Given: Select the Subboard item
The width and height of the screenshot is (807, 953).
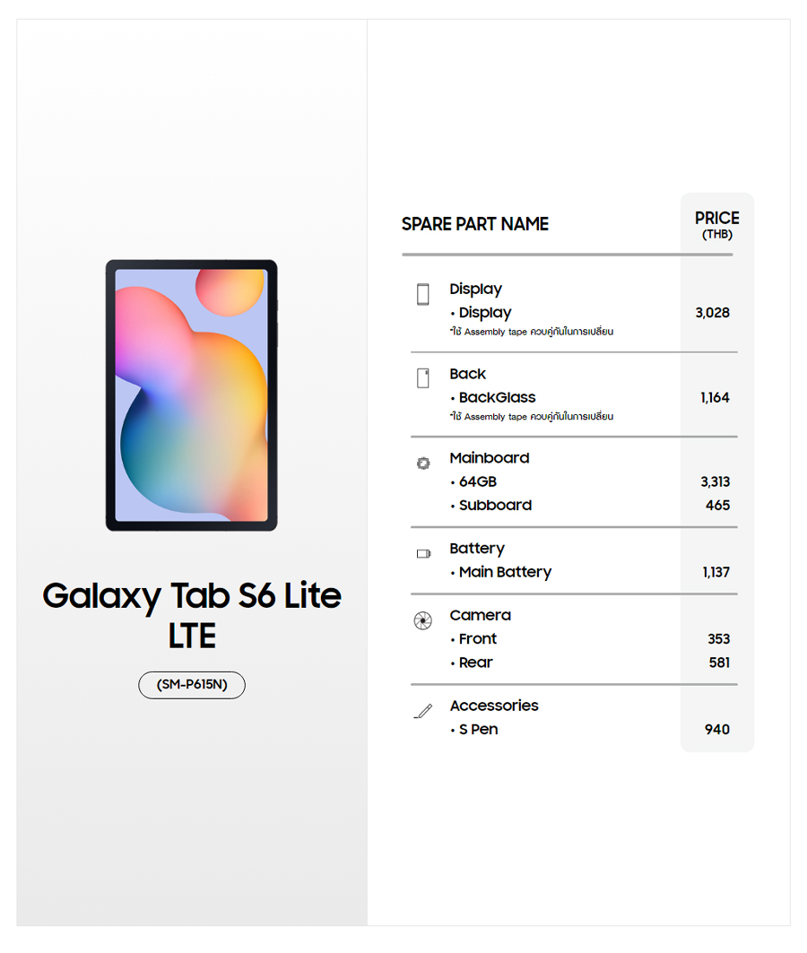Looking at the screenshot, I should tap(495, 506).
